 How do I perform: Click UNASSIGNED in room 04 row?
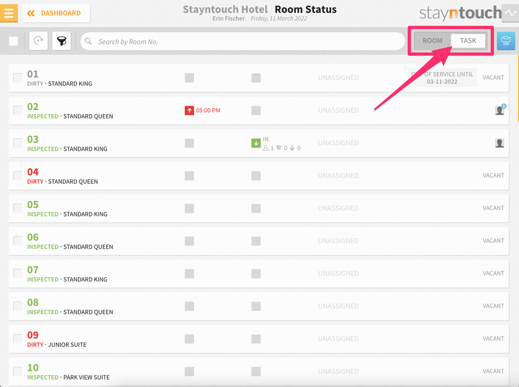[338, 175]
